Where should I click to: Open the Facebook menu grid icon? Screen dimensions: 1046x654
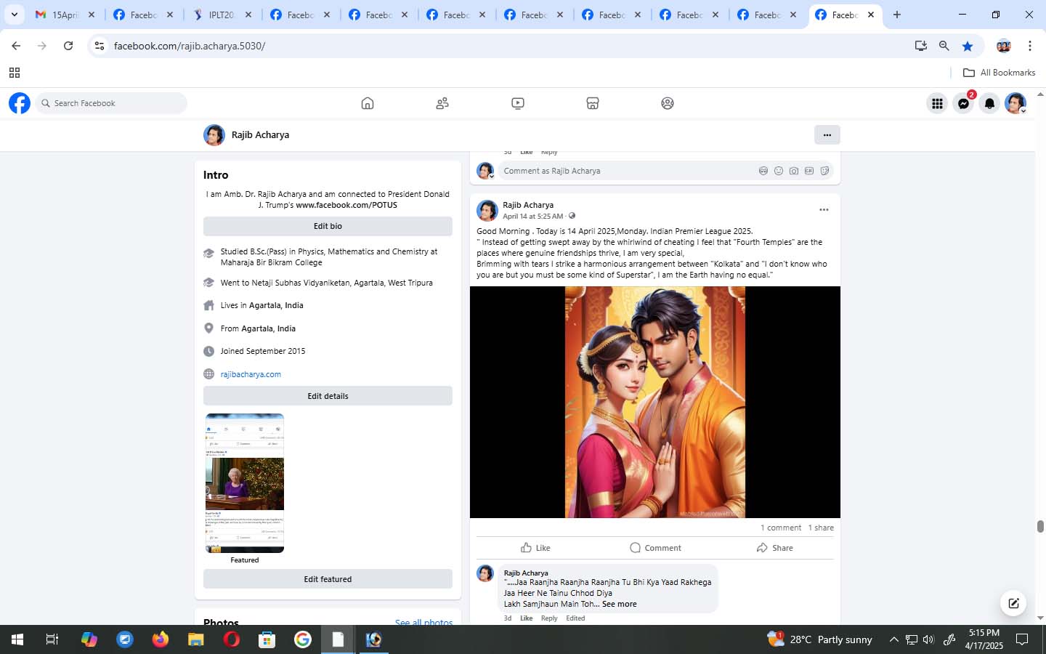(x=937, y=103)
